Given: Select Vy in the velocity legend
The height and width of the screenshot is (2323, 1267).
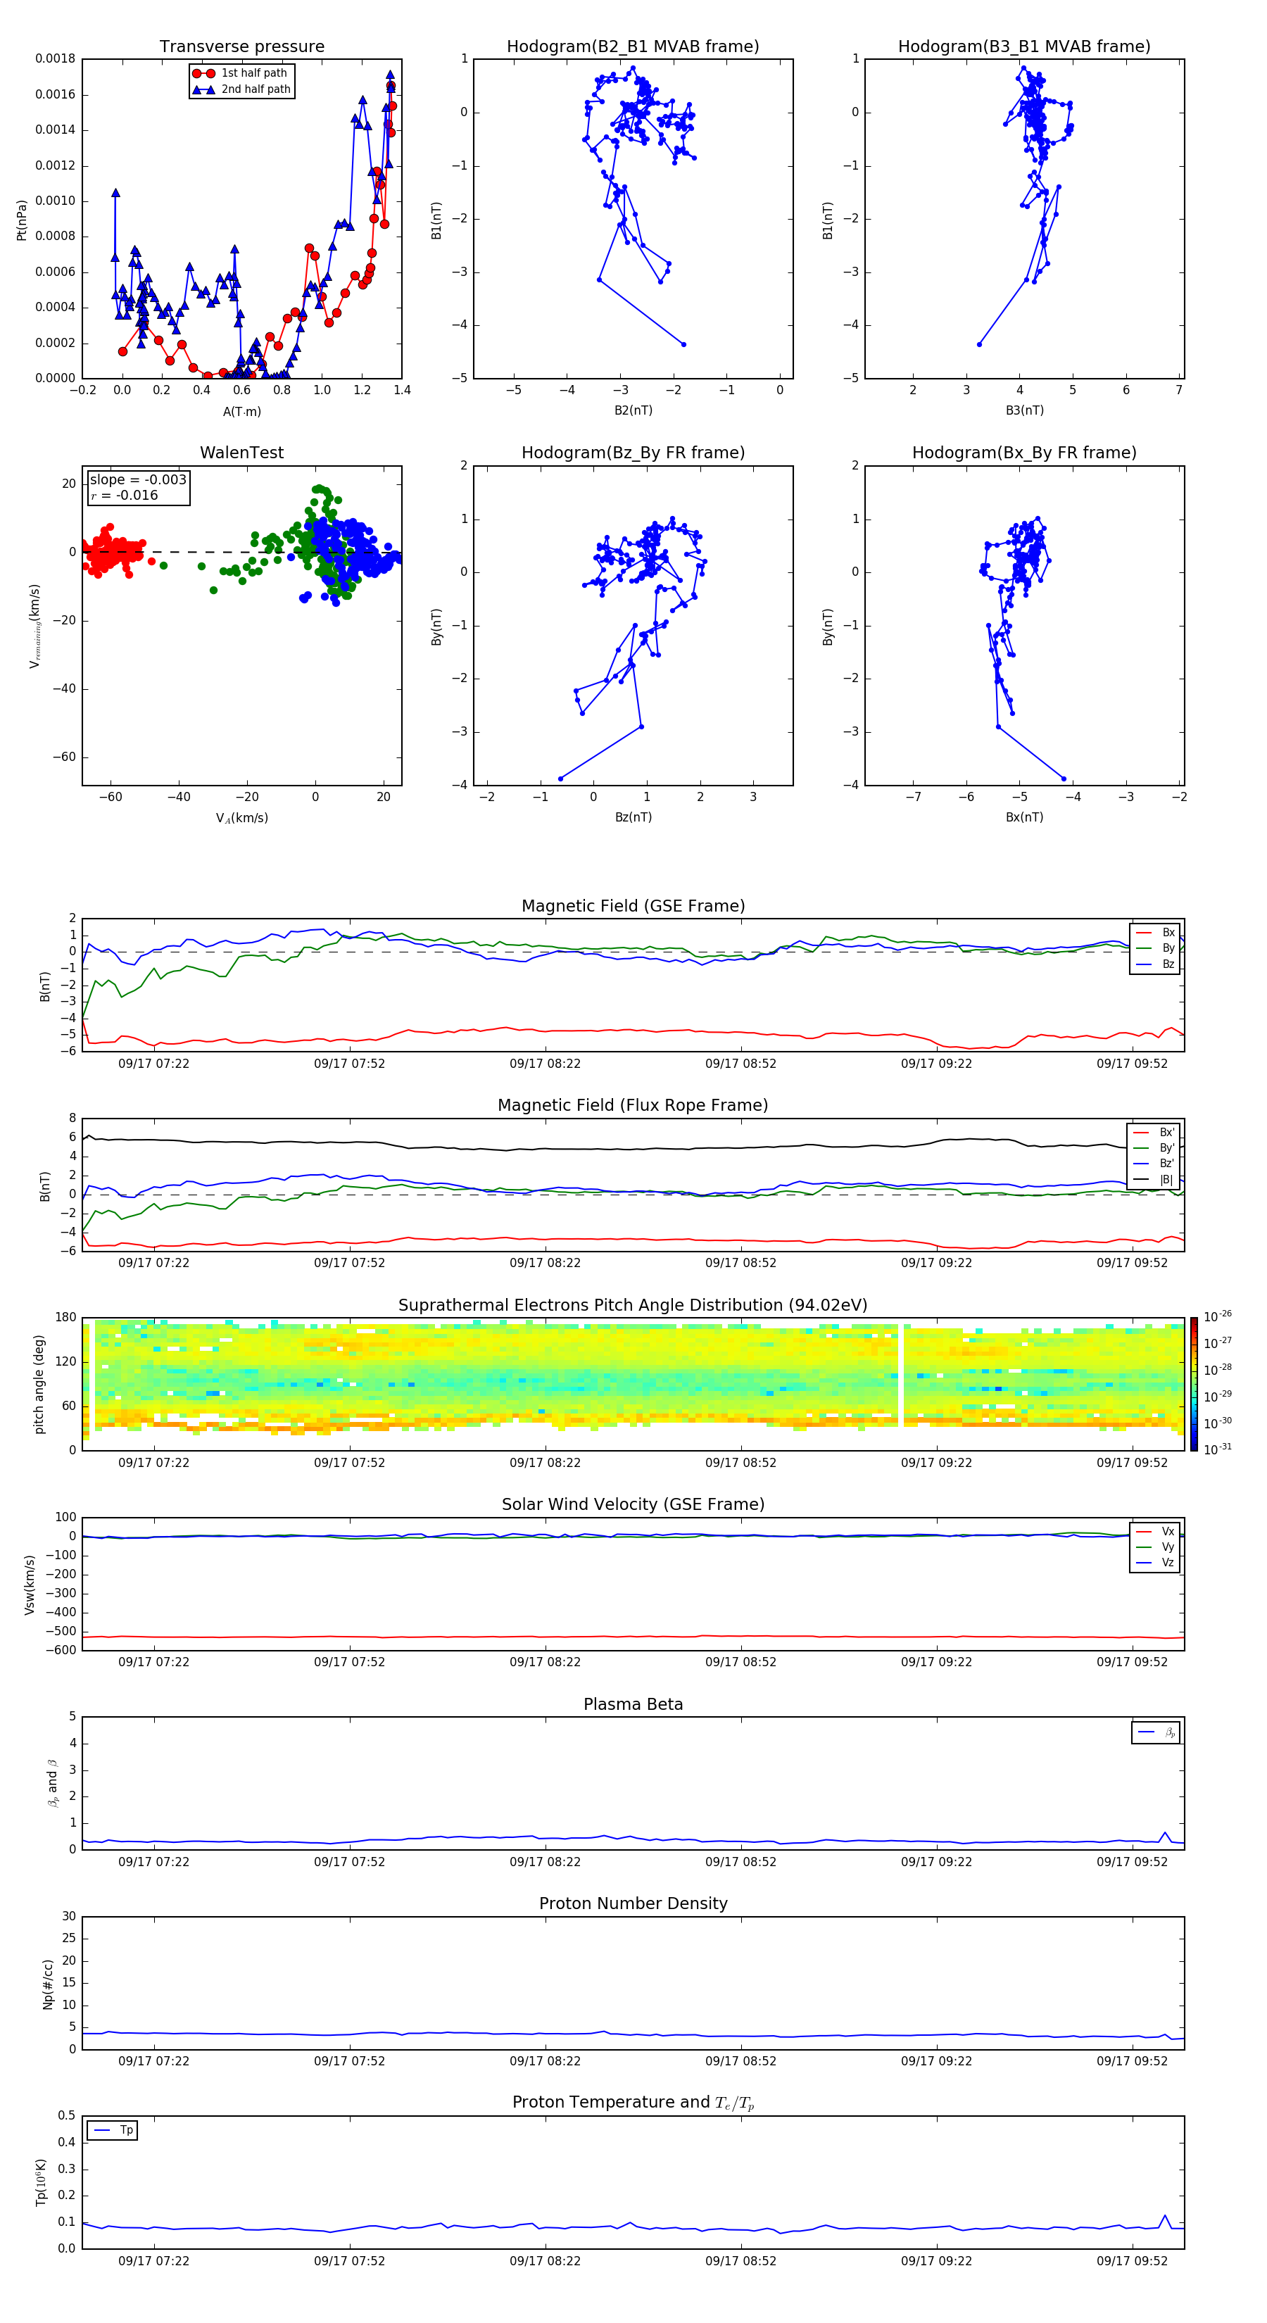Looking at the screenshot, I should [1156, 1547].
